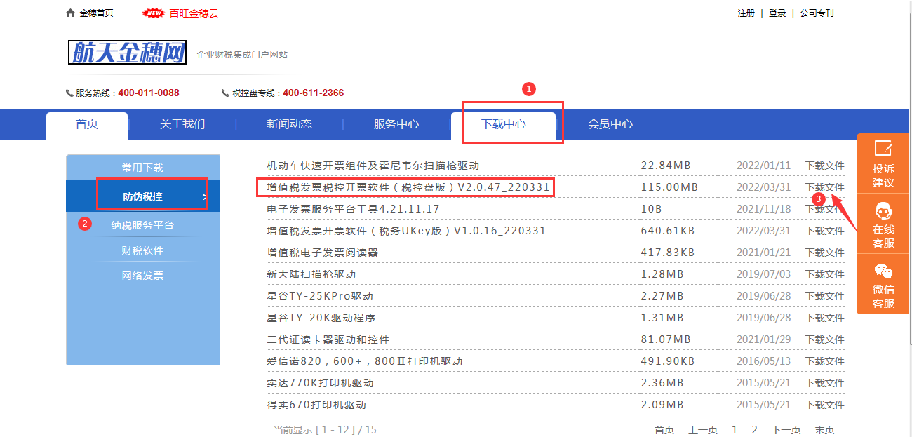Click phone icon next to 服务热线

coord(69,93)
